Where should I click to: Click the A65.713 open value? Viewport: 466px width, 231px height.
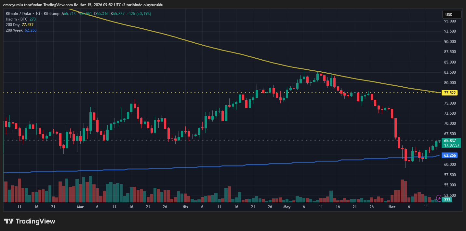coord(69,14)
